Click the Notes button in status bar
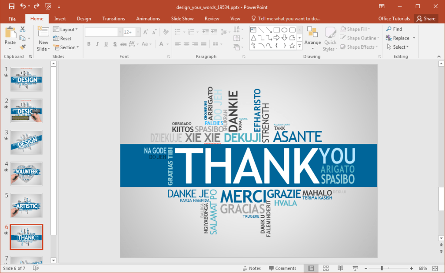Image resolution: width=445 pixels, height=273 pixels. pyautogui.click(x=252, y=268)
